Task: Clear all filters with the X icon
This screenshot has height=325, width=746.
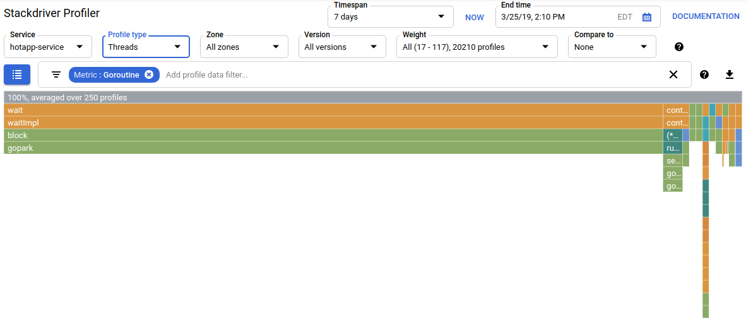Action: 673,74
